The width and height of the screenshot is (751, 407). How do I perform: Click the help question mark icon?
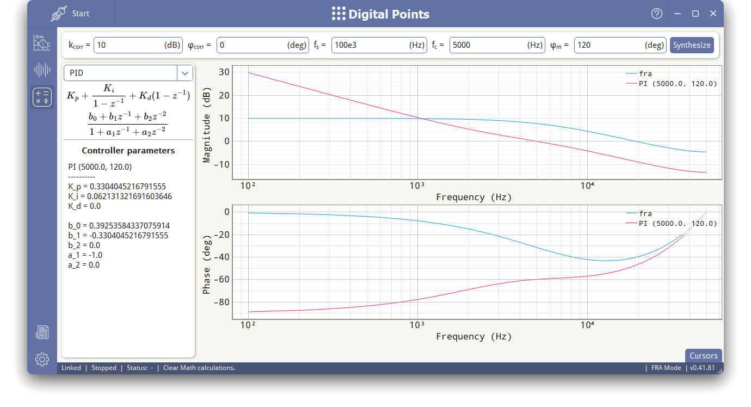click(657, 14)
